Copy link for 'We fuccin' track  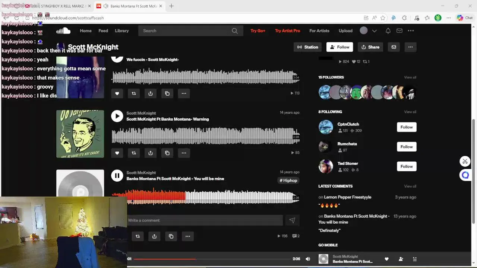[x=167, y=93]
